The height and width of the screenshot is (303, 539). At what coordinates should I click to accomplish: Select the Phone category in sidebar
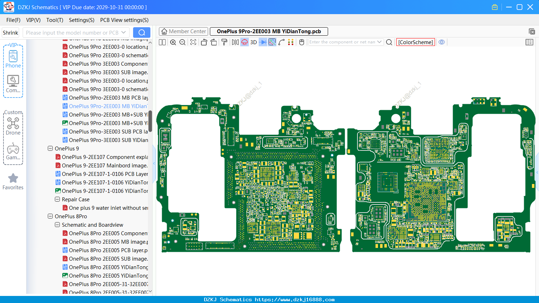tap(13, 59)
